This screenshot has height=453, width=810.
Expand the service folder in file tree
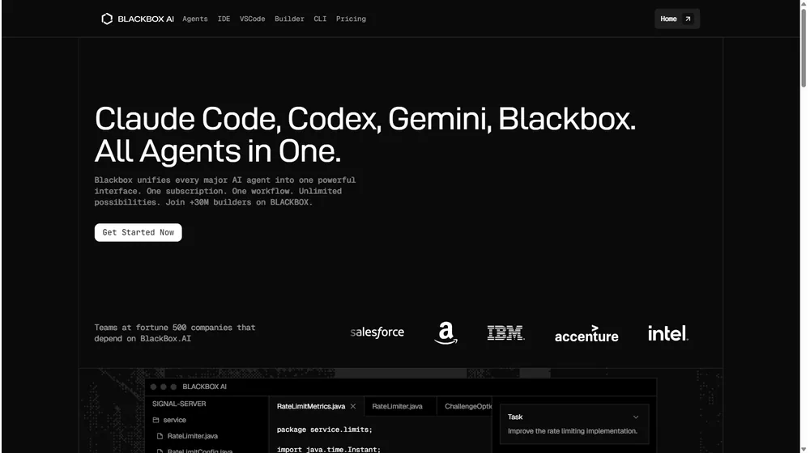174,420
